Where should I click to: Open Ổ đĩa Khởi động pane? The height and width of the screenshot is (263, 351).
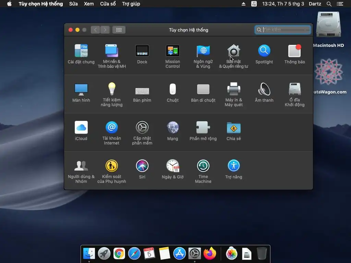(294, 95)
